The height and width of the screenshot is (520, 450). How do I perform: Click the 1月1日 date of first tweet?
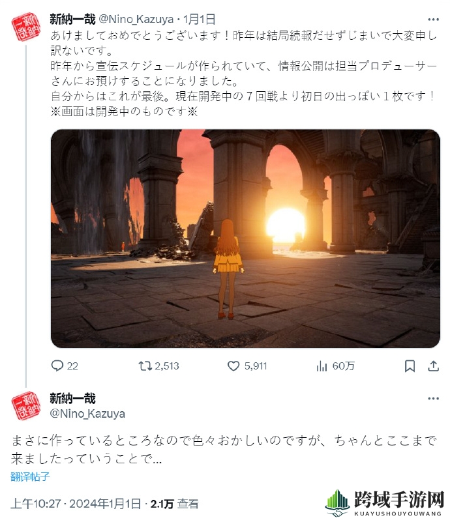199,20
